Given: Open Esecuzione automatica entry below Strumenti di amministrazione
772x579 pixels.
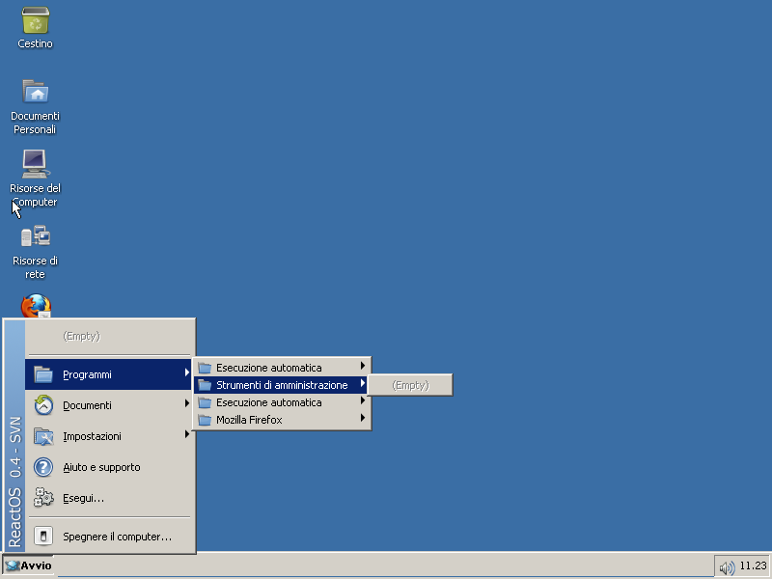Looking at the screenshot, I should [x=282, y=402].
